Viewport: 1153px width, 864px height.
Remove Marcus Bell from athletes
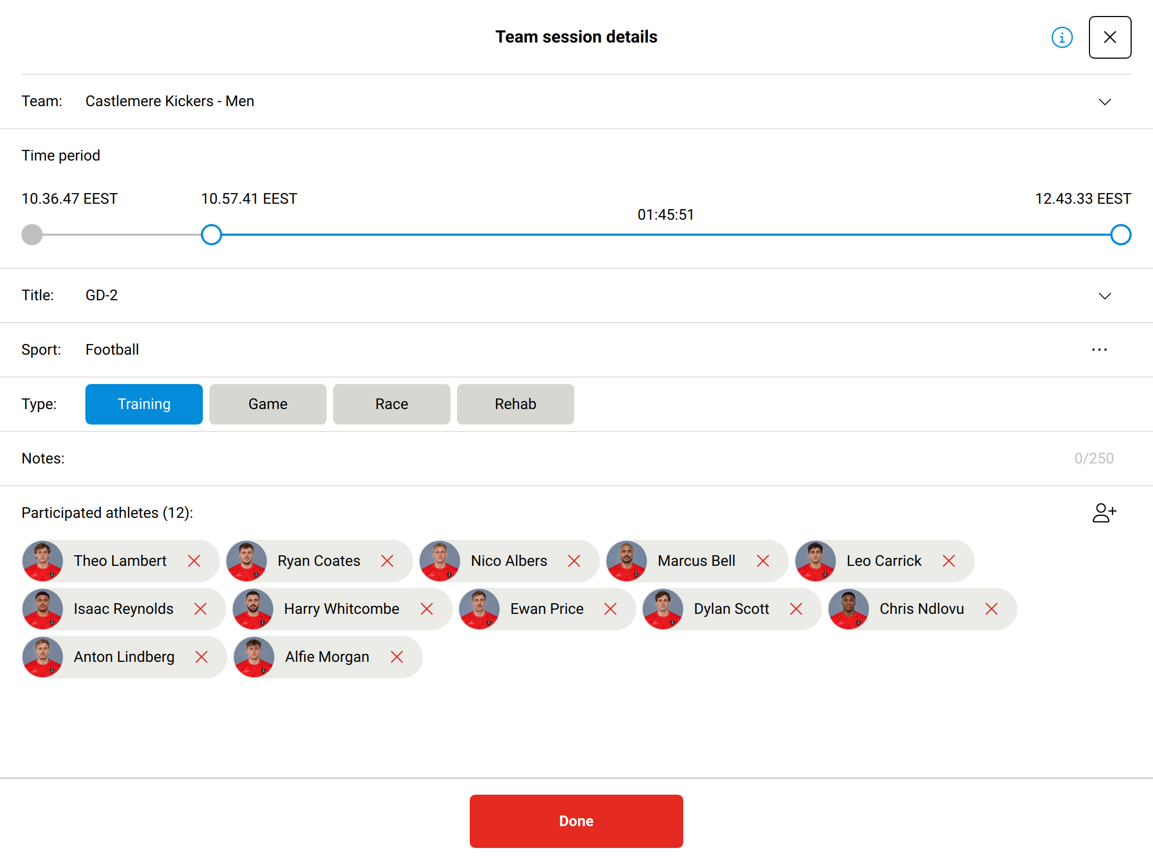[763, 561]
